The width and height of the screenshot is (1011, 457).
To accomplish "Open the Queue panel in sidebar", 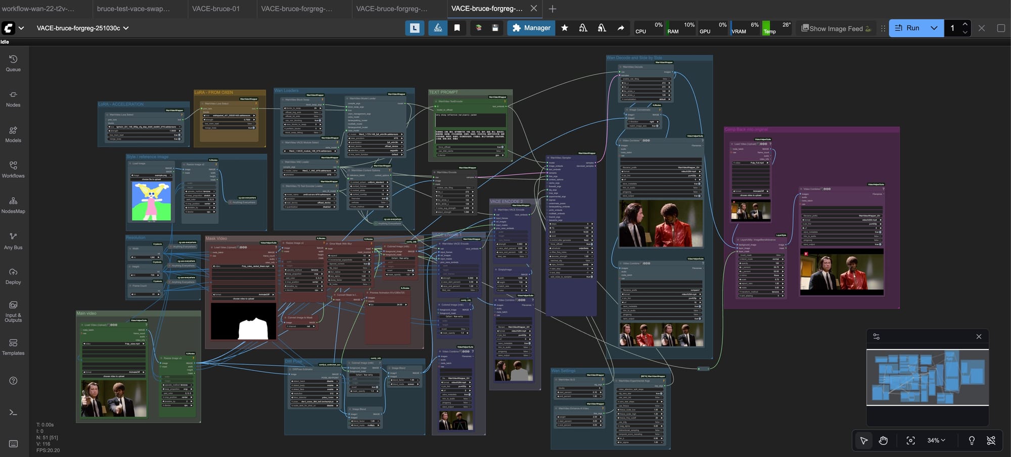I will point(13,63).
